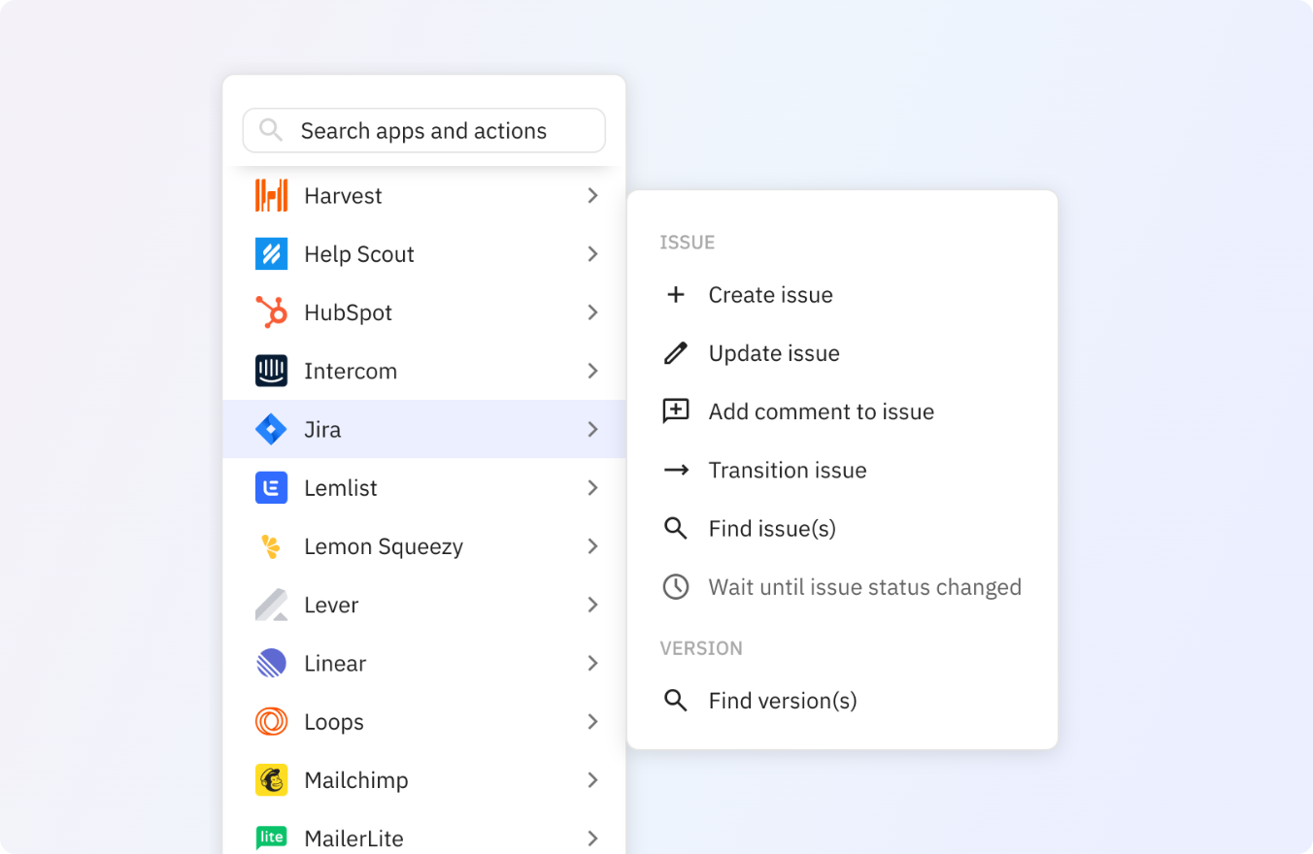
Task: Expand the Loops row chevron
Action: pos(592,721)
